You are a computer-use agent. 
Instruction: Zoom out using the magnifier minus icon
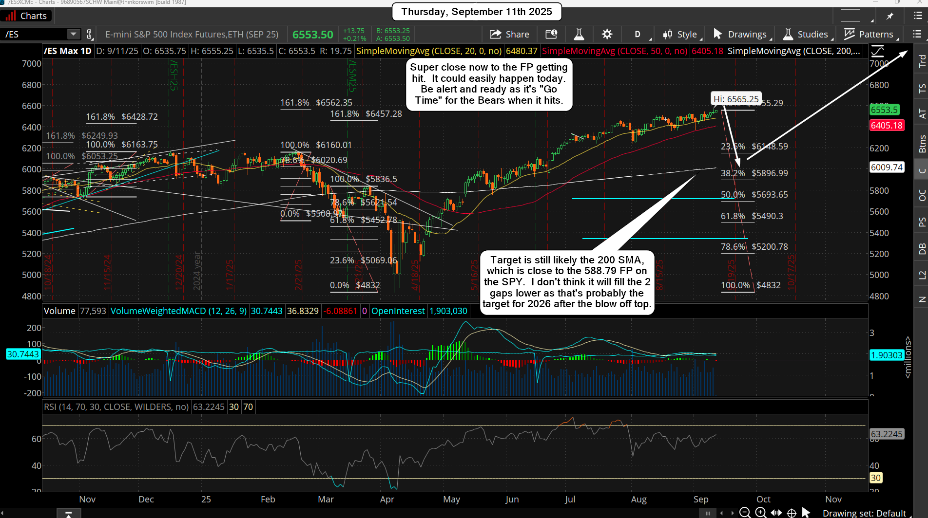click(x=745, y=512)
